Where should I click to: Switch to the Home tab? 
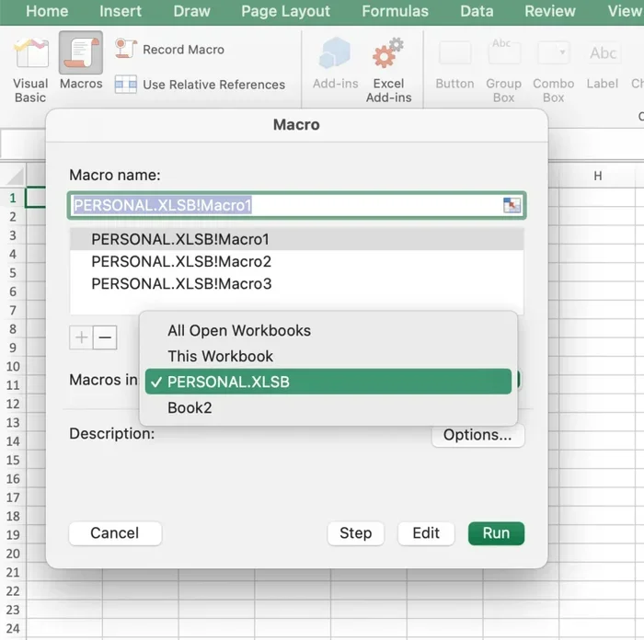click(x=47, y=11)
